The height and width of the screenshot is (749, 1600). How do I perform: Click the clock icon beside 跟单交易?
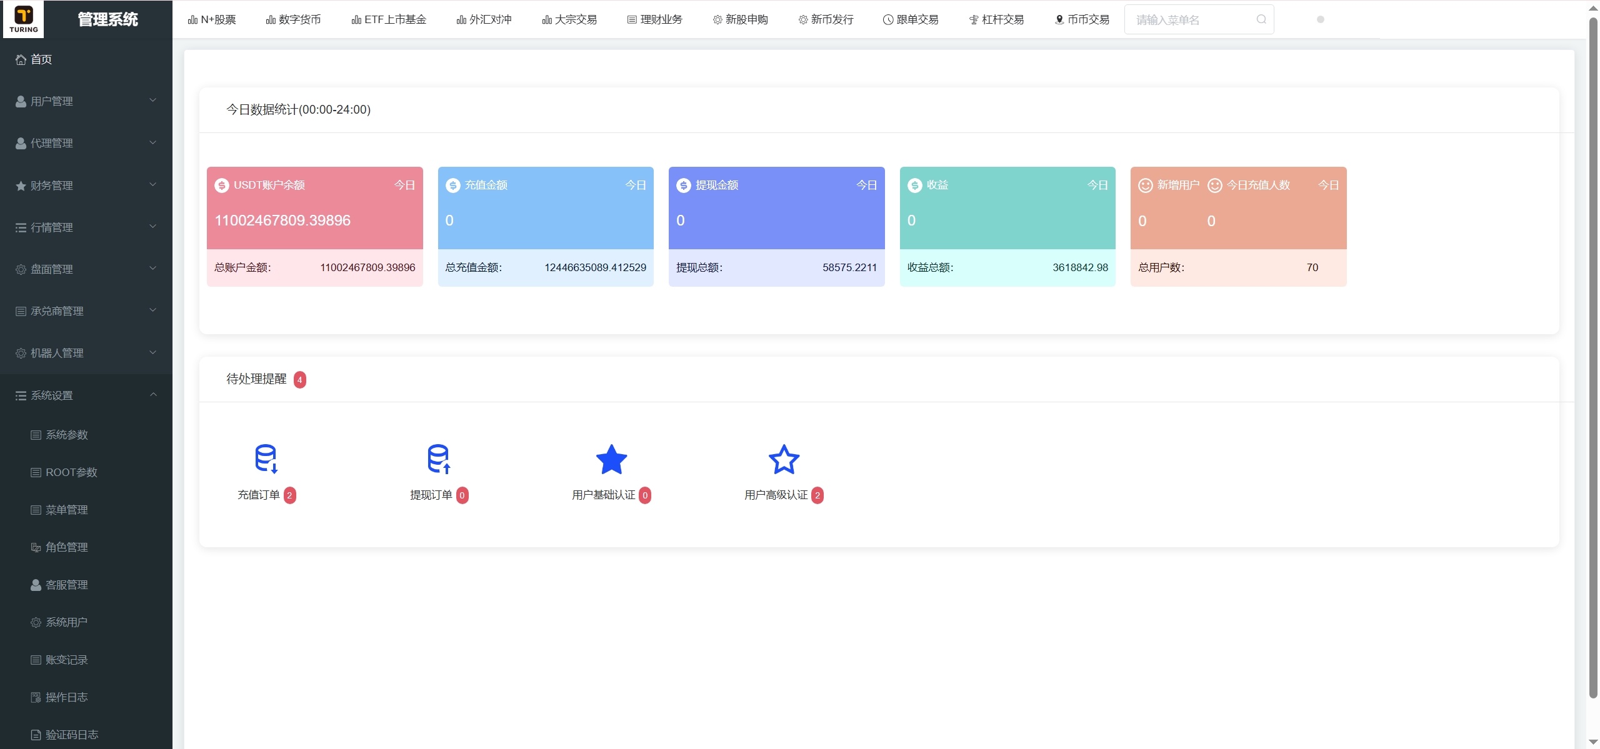pos(887,20)
